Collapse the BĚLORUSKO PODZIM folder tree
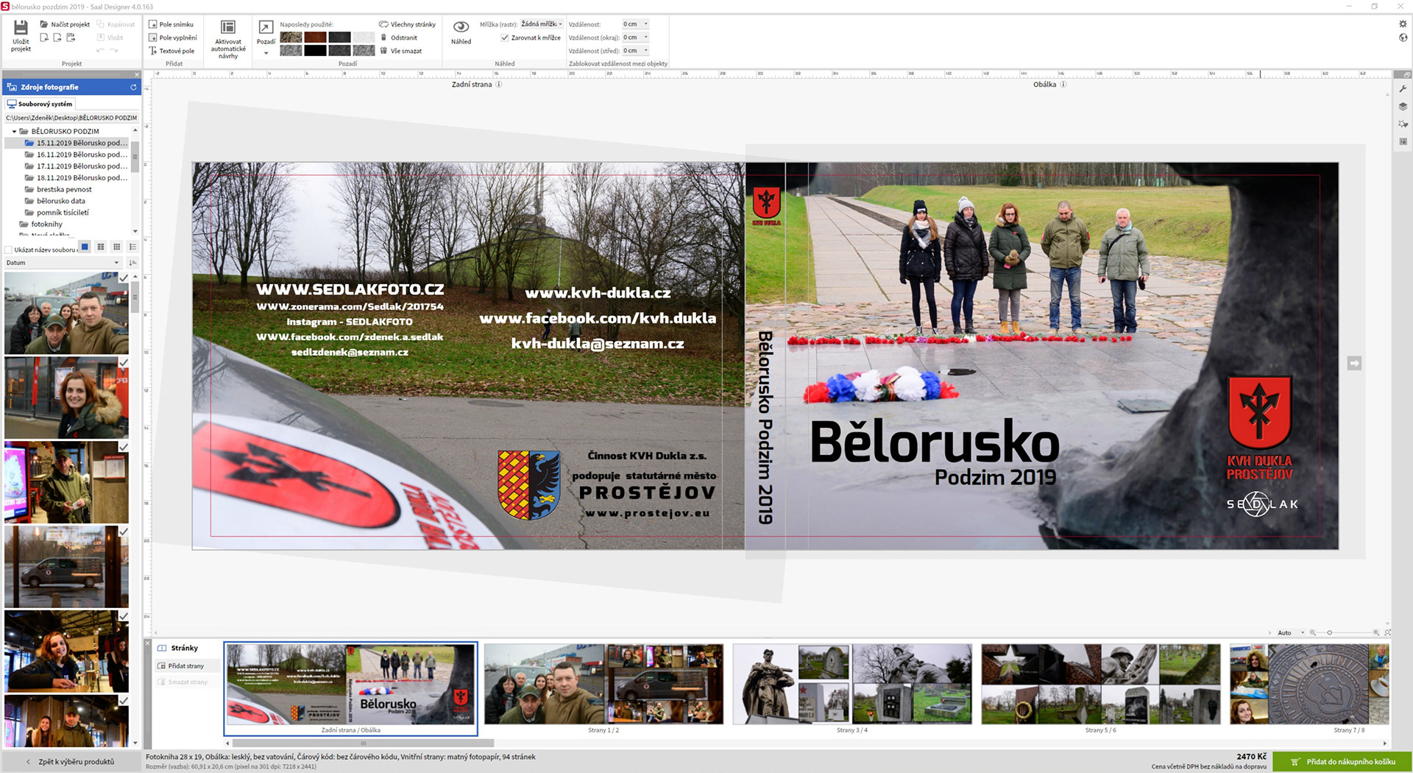The image size is (1413, 773). [x=14, y=131]
